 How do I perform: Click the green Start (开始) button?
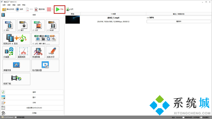pyautogui.click(x=60, y=9)
